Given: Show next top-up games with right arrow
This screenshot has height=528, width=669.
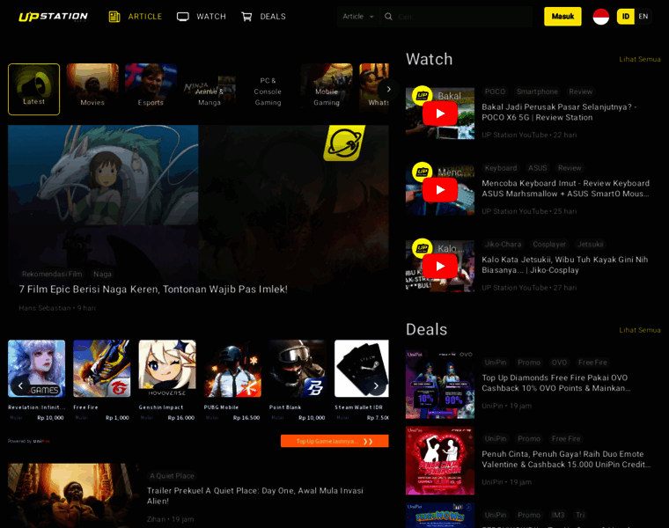Looking at the screenshot, I should (x=376, y=386).
